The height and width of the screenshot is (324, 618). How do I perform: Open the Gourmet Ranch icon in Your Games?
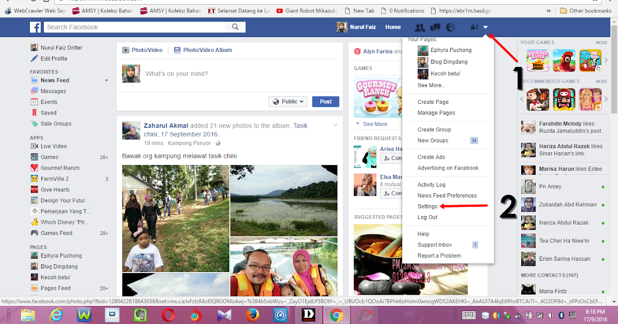[538, 60]
